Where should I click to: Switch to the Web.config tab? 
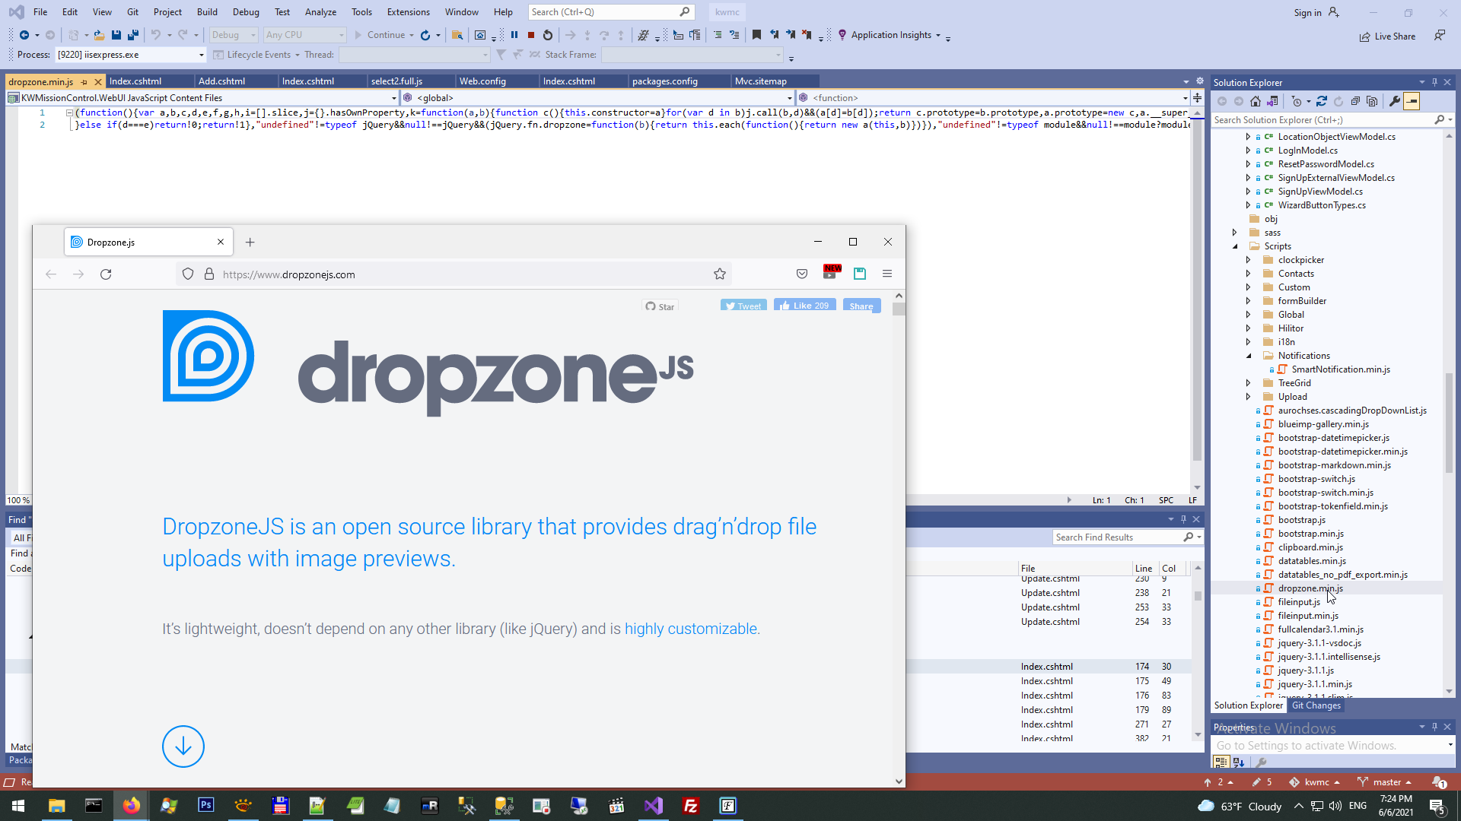tap(482, 81)
